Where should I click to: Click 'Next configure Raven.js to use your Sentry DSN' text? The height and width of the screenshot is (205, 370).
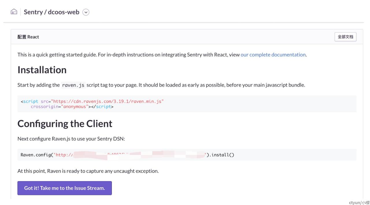[71, 139]
